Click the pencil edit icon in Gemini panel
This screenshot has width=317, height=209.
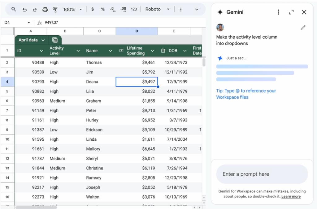tap(303, 28)
